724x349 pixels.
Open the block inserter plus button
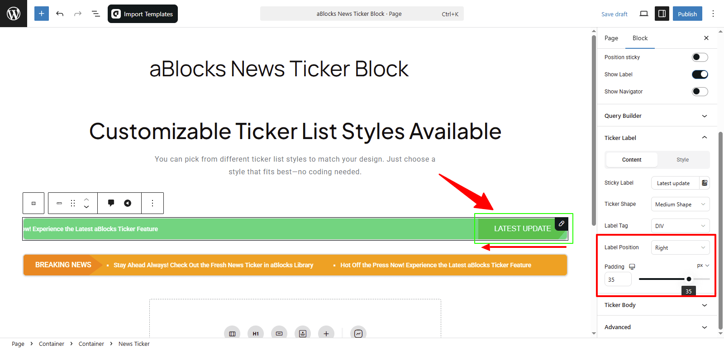pos(41,14)
